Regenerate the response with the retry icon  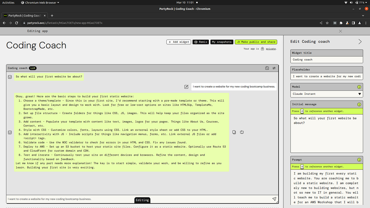click(242, 132)
